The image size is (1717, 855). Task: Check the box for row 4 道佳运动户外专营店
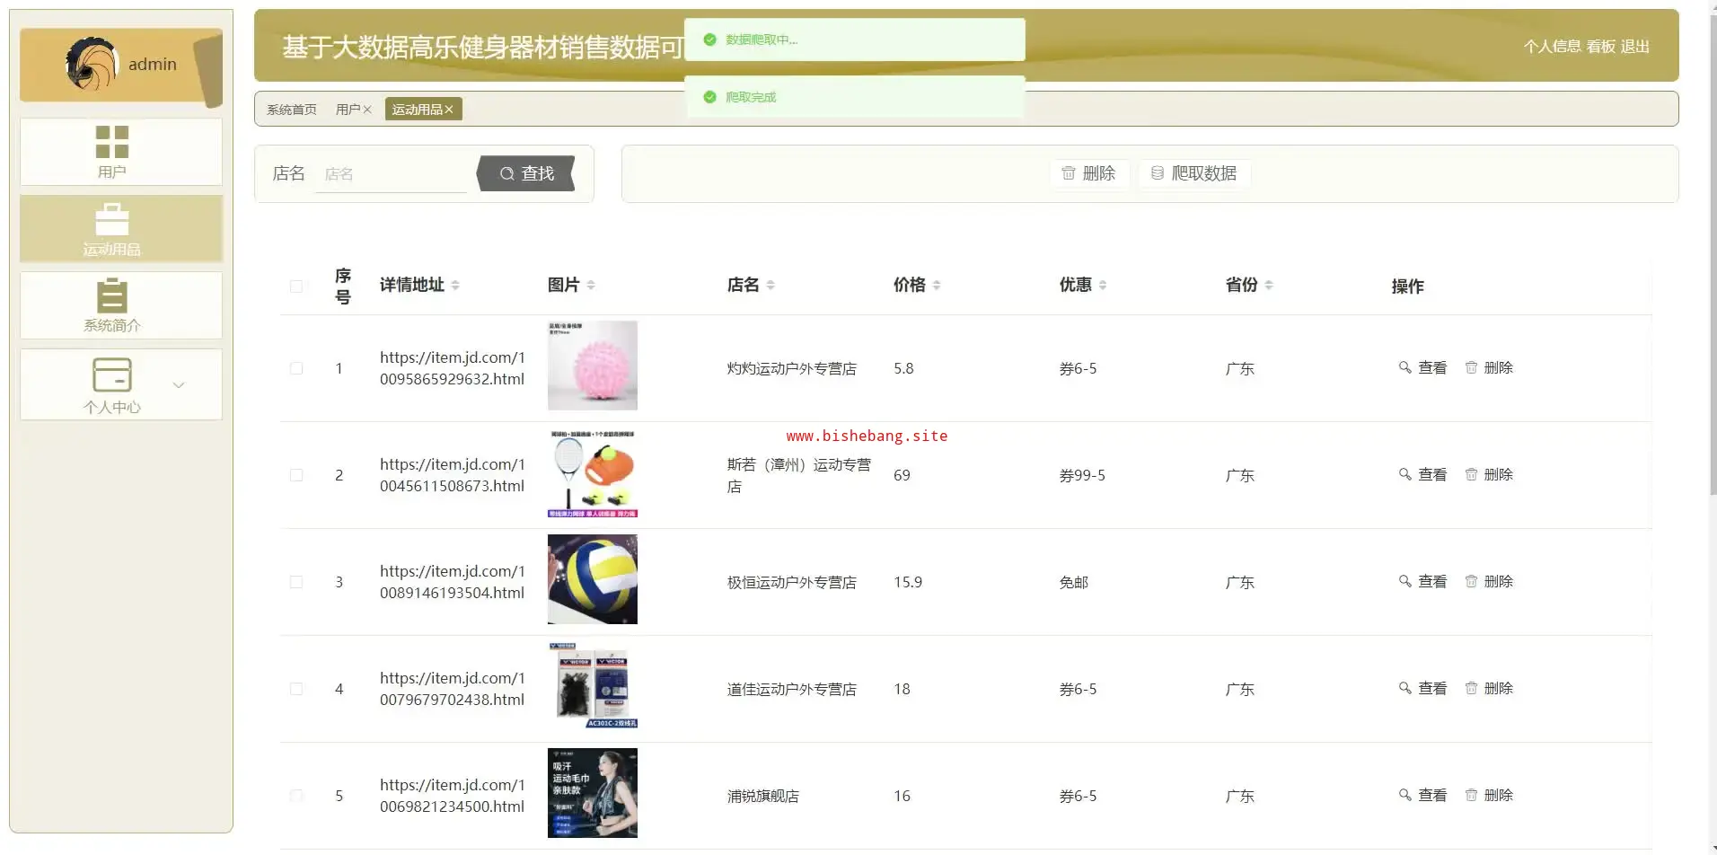296,689
